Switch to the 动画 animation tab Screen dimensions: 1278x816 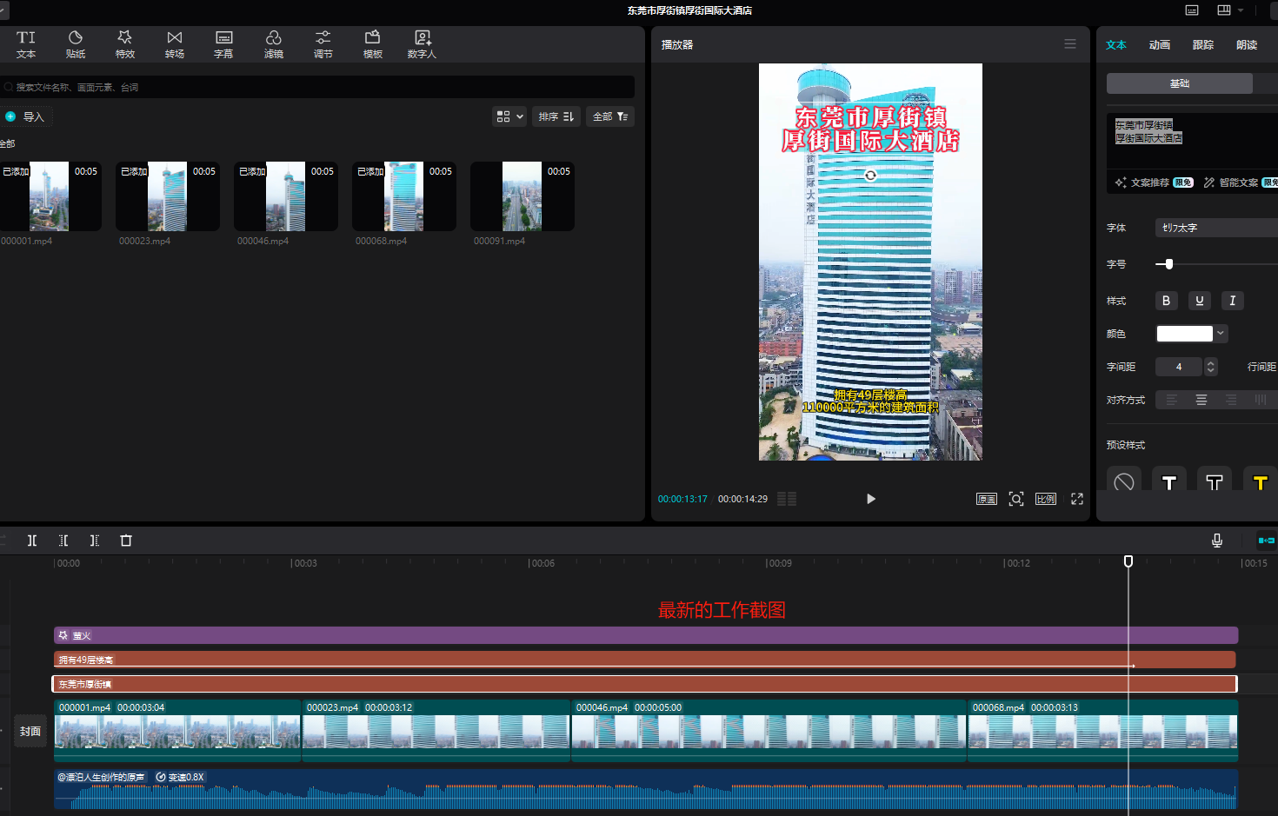[1160, 45]
